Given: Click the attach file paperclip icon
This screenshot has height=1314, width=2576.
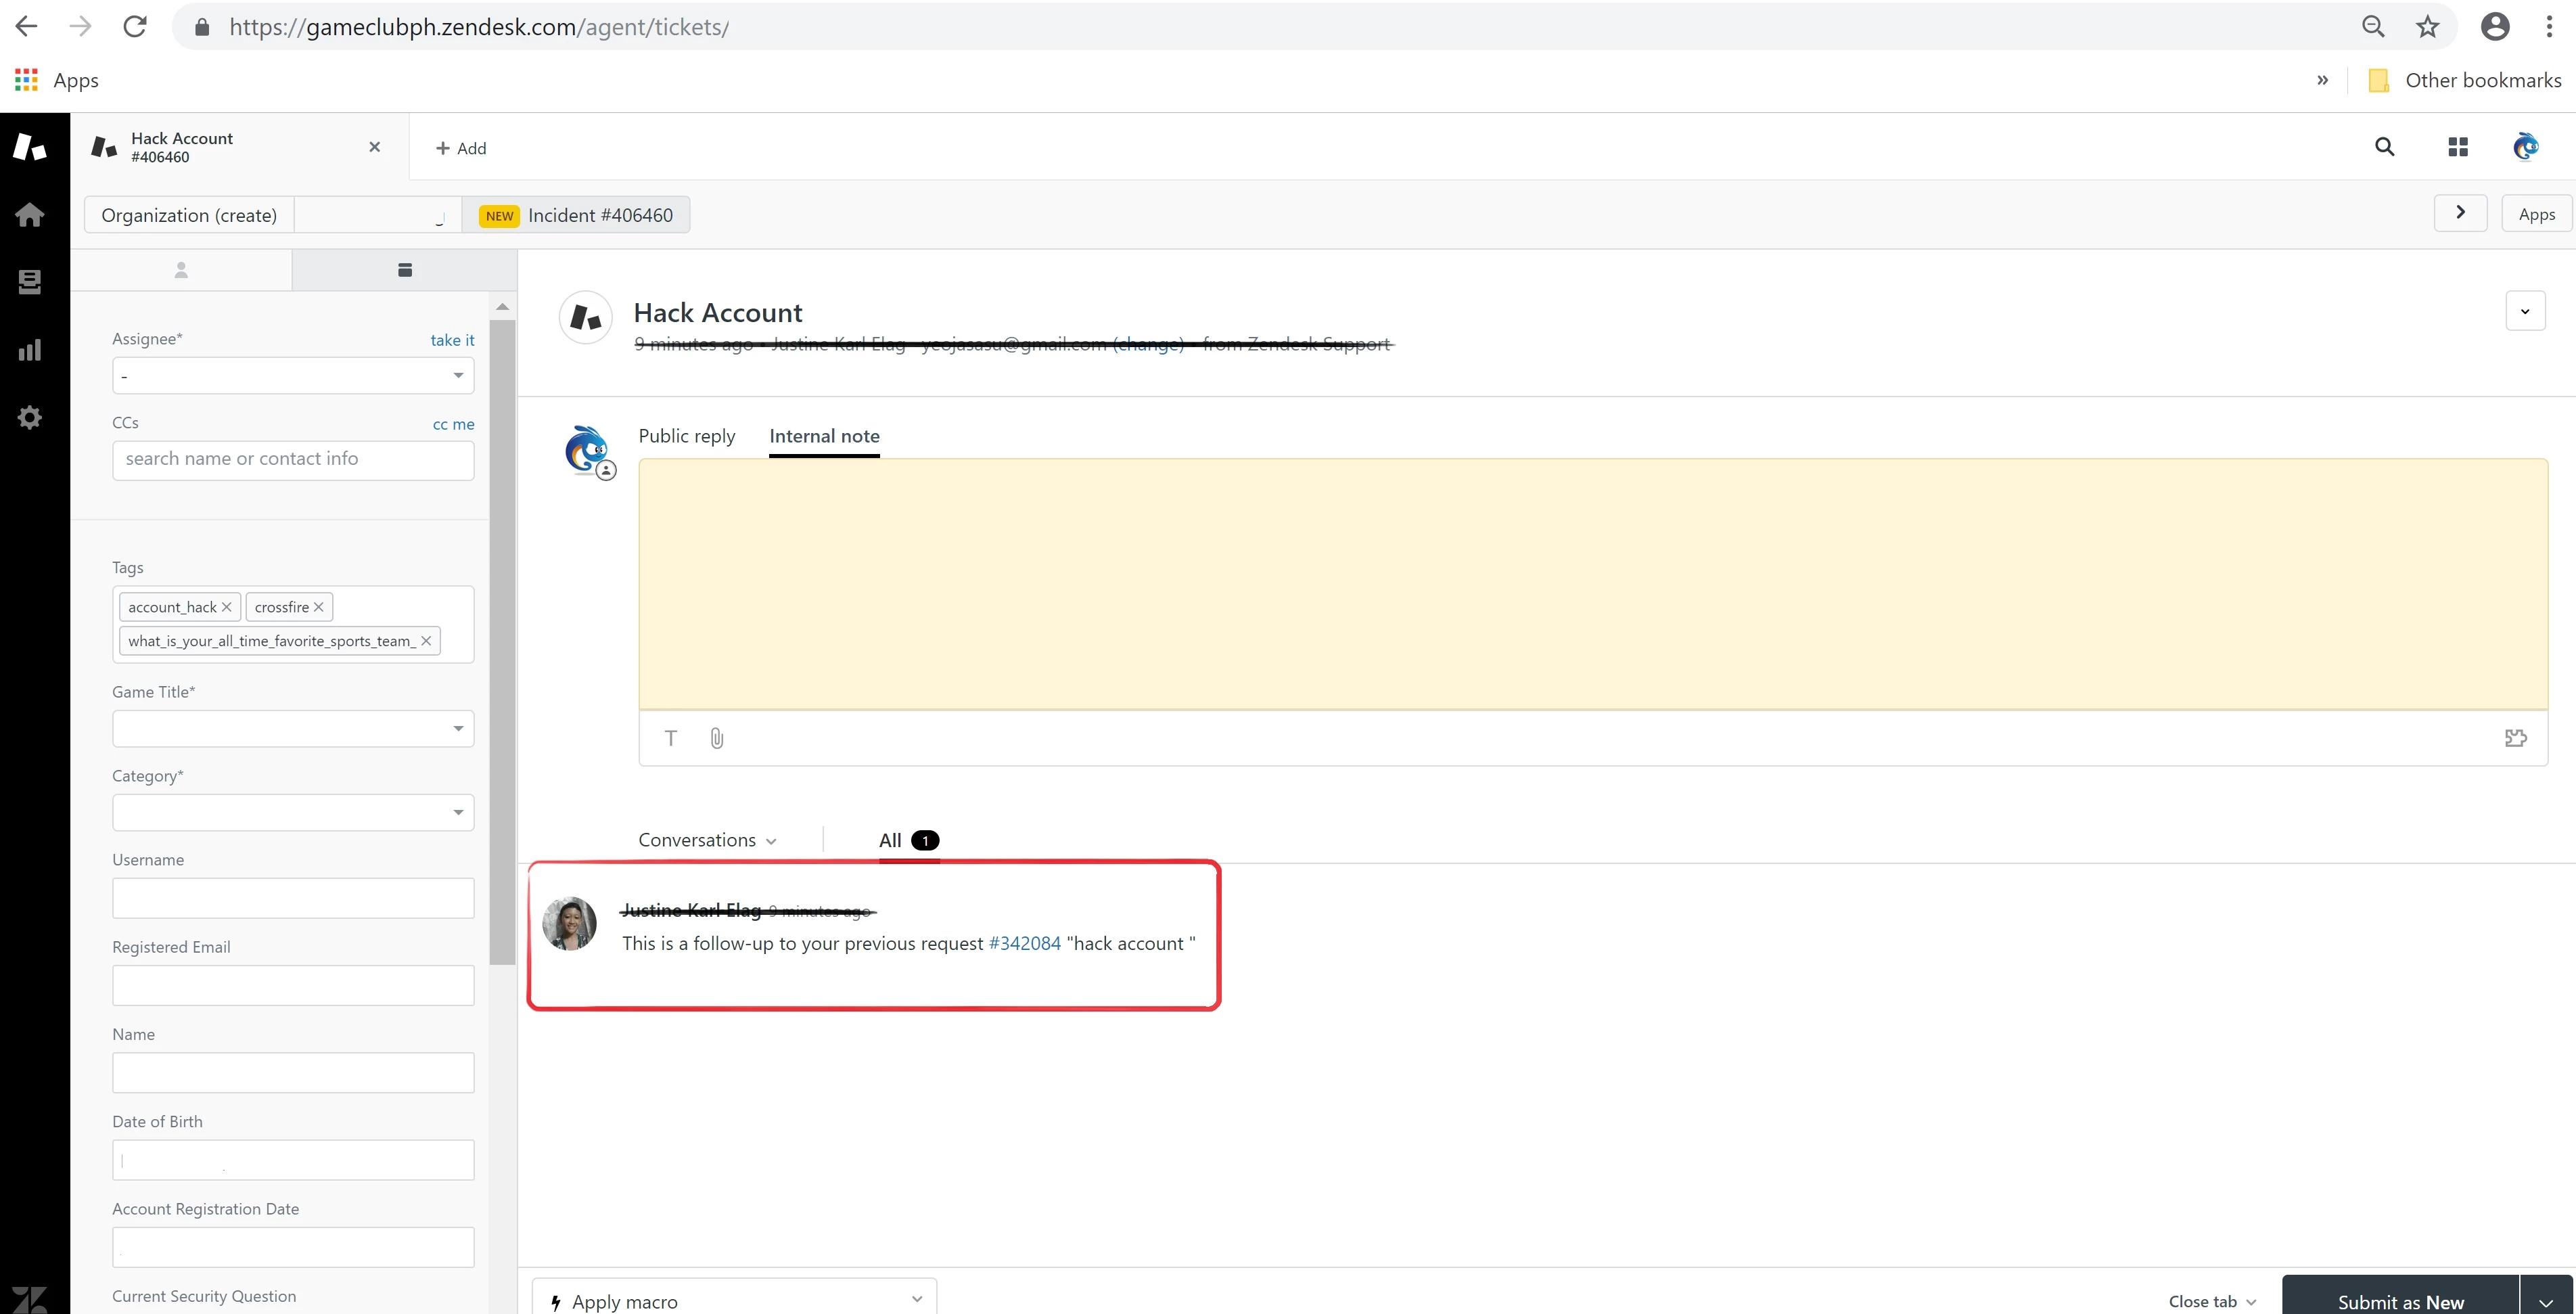Looking at the screenshot, I should pos(717,738).
